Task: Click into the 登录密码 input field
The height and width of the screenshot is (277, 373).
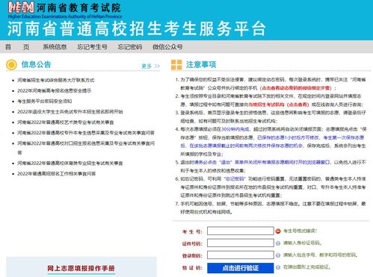Action: (x=241, y=255)
